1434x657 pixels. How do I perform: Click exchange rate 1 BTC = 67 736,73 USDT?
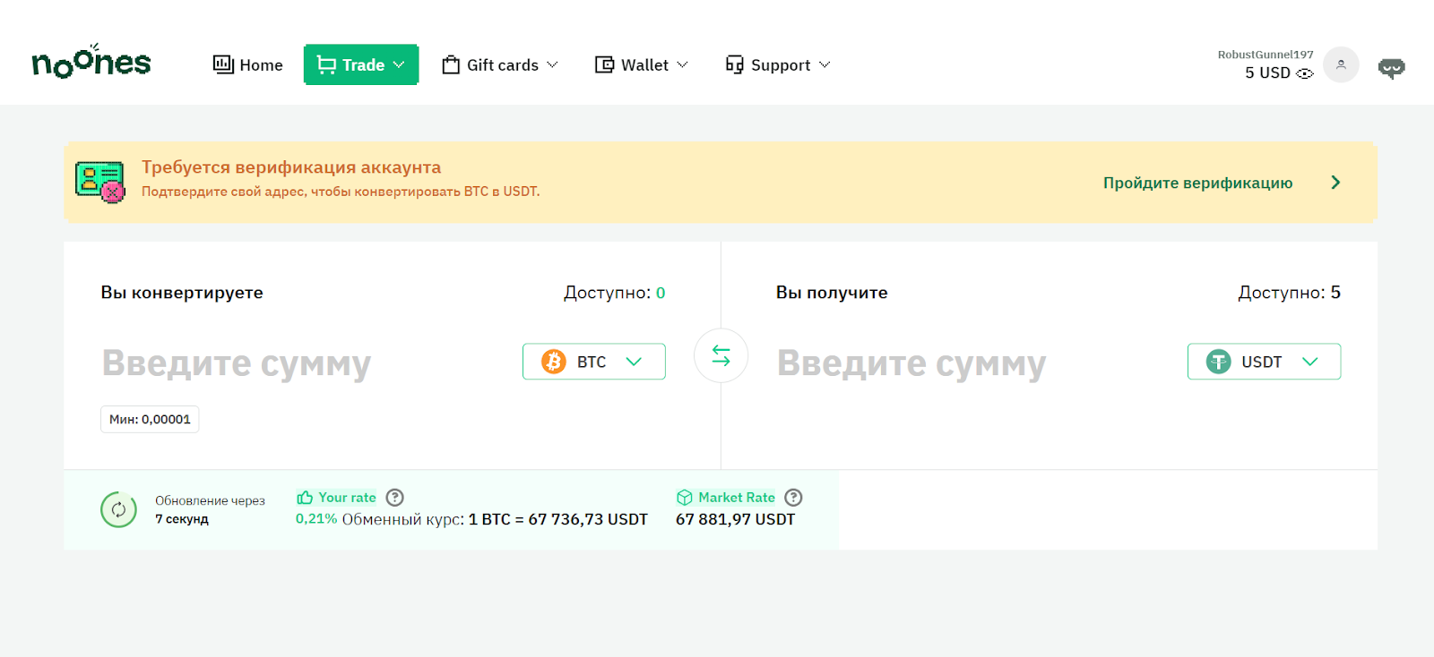pyautogui.click(x=557, y=519)
